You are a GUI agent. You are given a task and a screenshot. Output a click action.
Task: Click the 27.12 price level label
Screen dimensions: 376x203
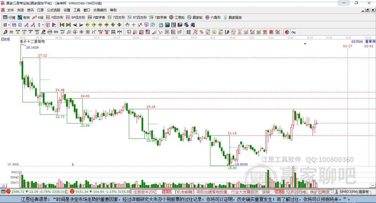coord(43,56)
